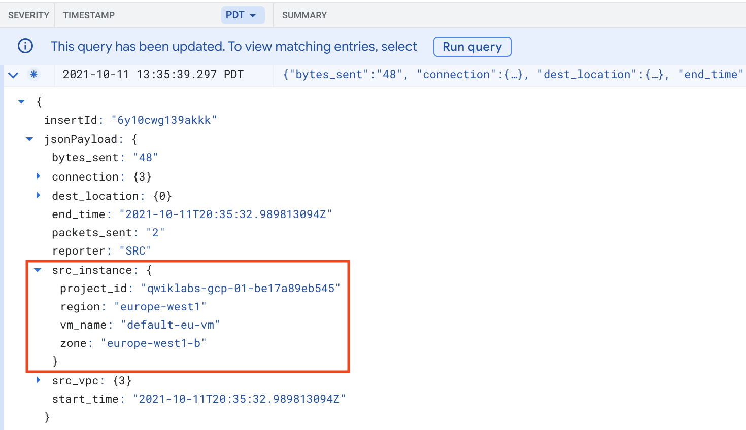Click the TIMESTAMP column header

(x=89, y=15)
